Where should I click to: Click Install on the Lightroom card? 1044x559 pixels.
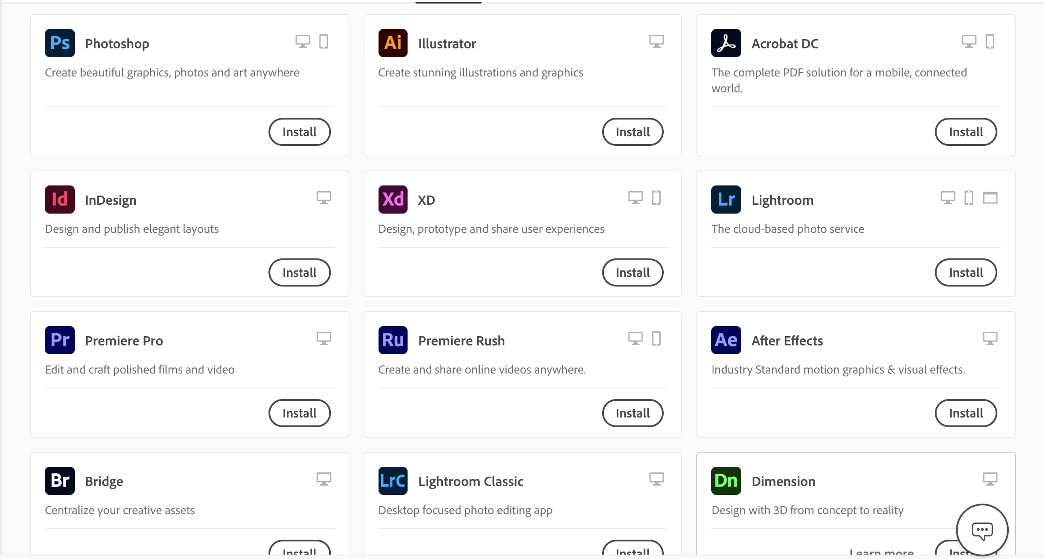[966, 272]
